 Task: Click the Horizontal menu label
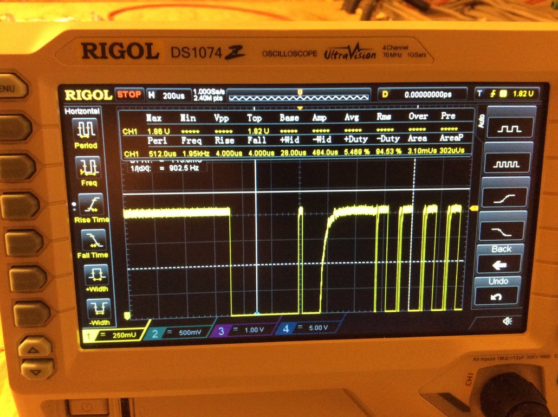pos(82,111)
